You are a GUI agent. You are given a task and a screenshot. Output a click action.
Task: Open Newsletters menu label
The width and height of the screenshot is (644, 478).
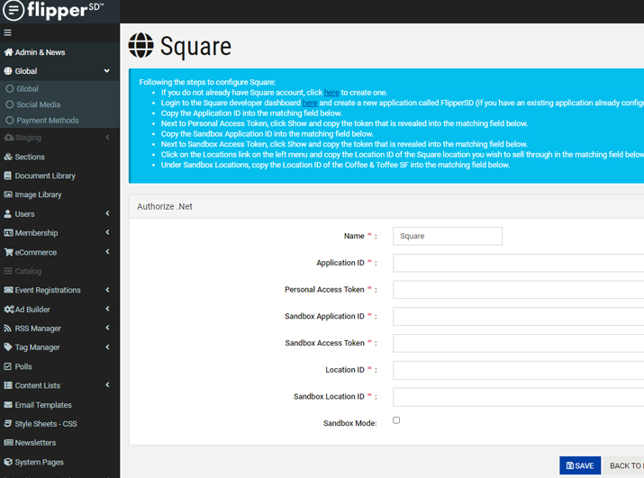tap(35, 443)
